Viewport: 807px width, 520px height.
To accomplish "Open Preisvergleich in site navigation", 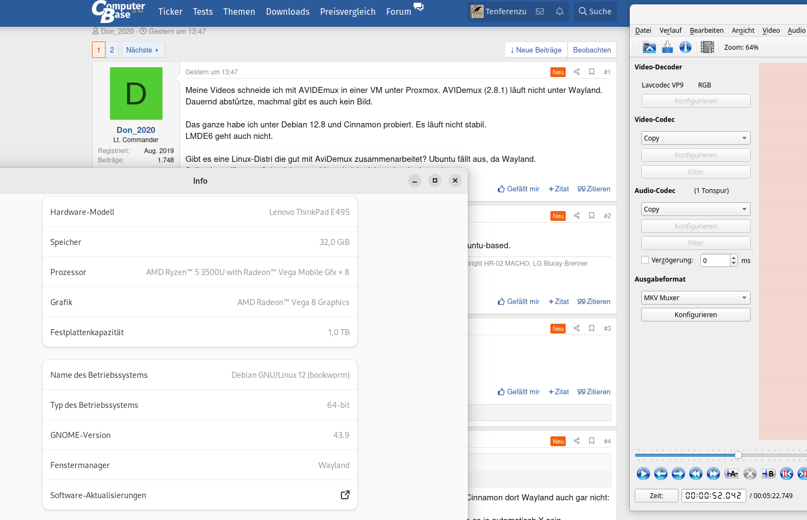I will tap(348, 11).
